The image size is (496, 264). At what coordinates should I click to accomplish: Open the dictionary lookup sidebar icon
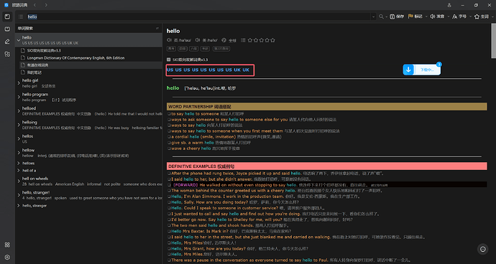(7, 16)
